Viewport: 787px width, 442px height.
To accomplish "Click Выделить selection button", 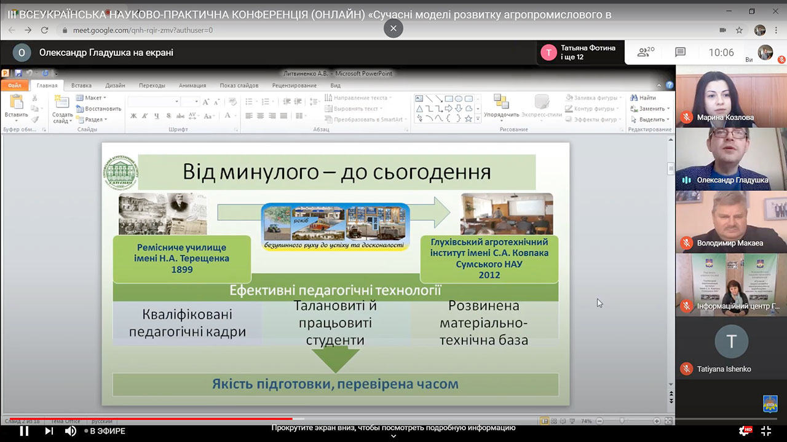I will [650, 120].
